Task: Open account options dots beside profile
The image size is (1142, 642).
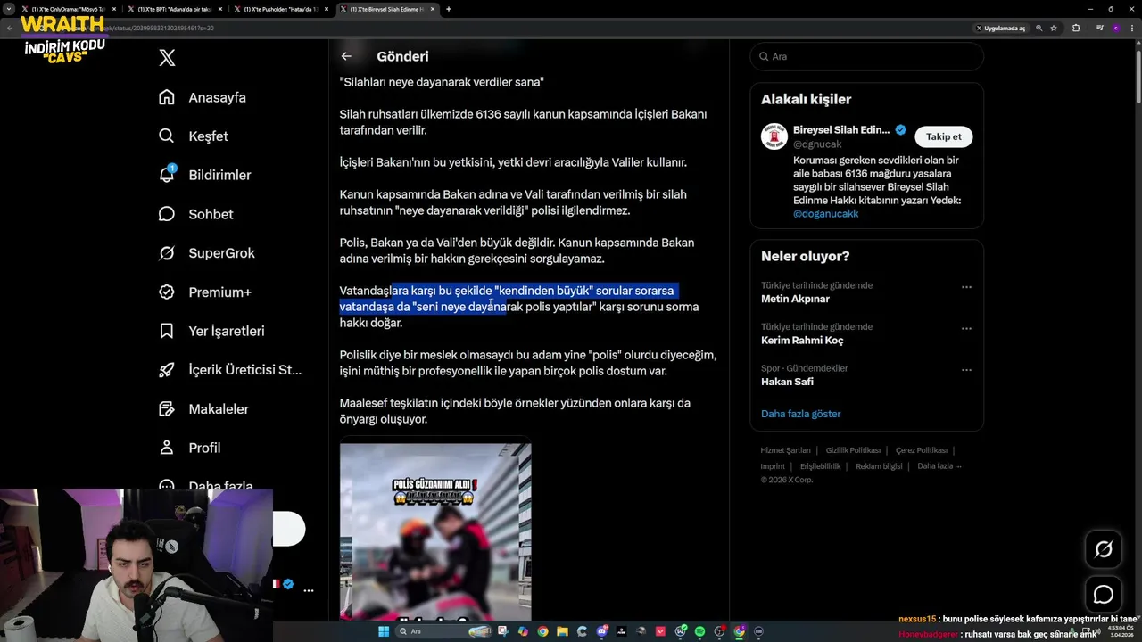Action: coord(308,590)
